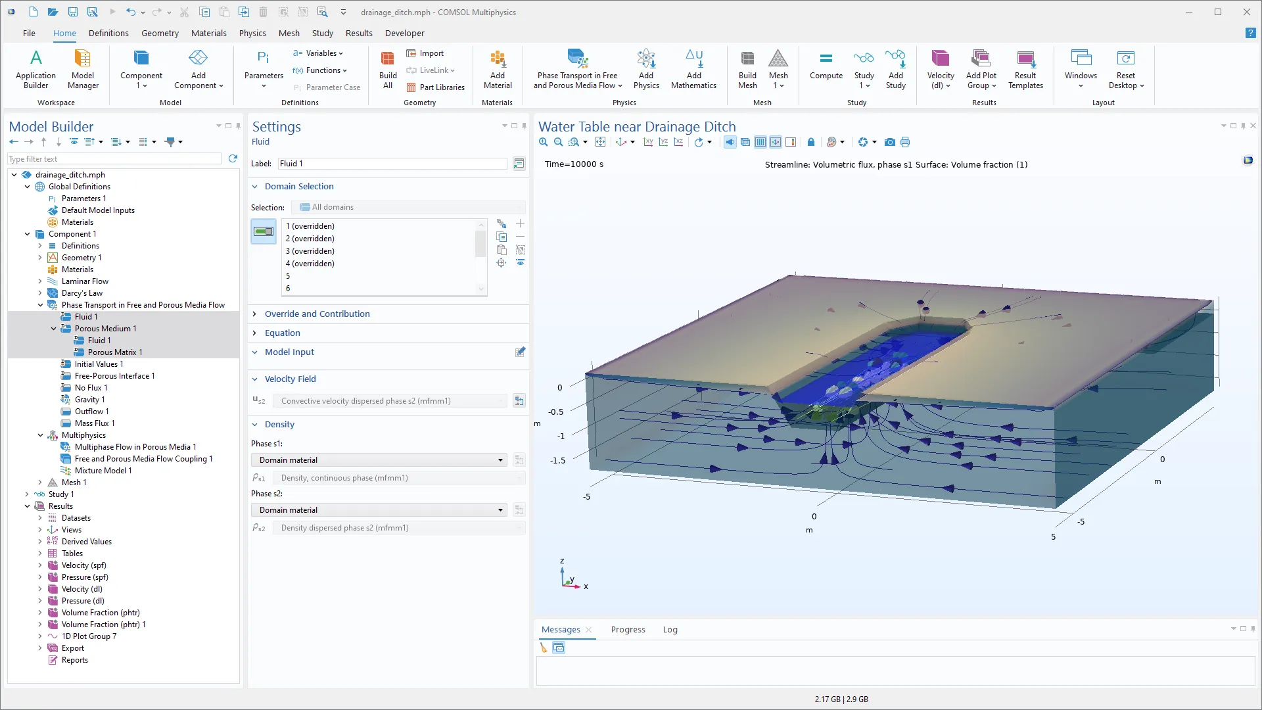Toggle the active selection switch
The width and height of the screenshot is (1262, 710).
tap(264, 231)
